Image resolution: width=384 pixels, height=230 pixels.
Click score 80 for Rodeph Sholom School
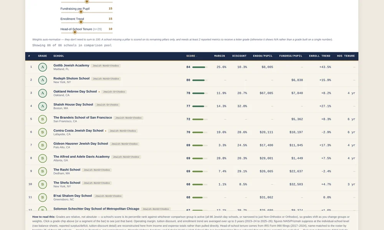[188, 80]
